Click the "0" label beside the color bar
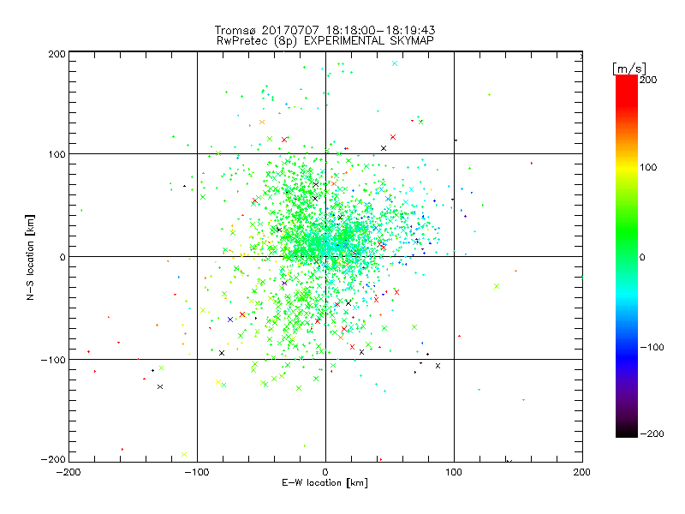Viewport: 685px width, 514px height. pyautogui.click(x=642, y=257)
